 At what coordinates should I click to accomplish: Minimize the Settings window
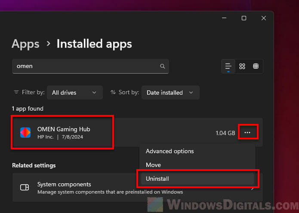[224, 18]
